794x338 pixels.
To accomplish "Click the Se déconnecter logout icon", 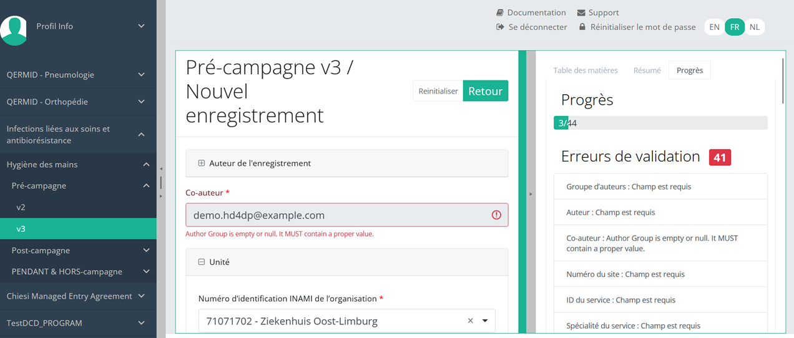I will tap(500, 27).
